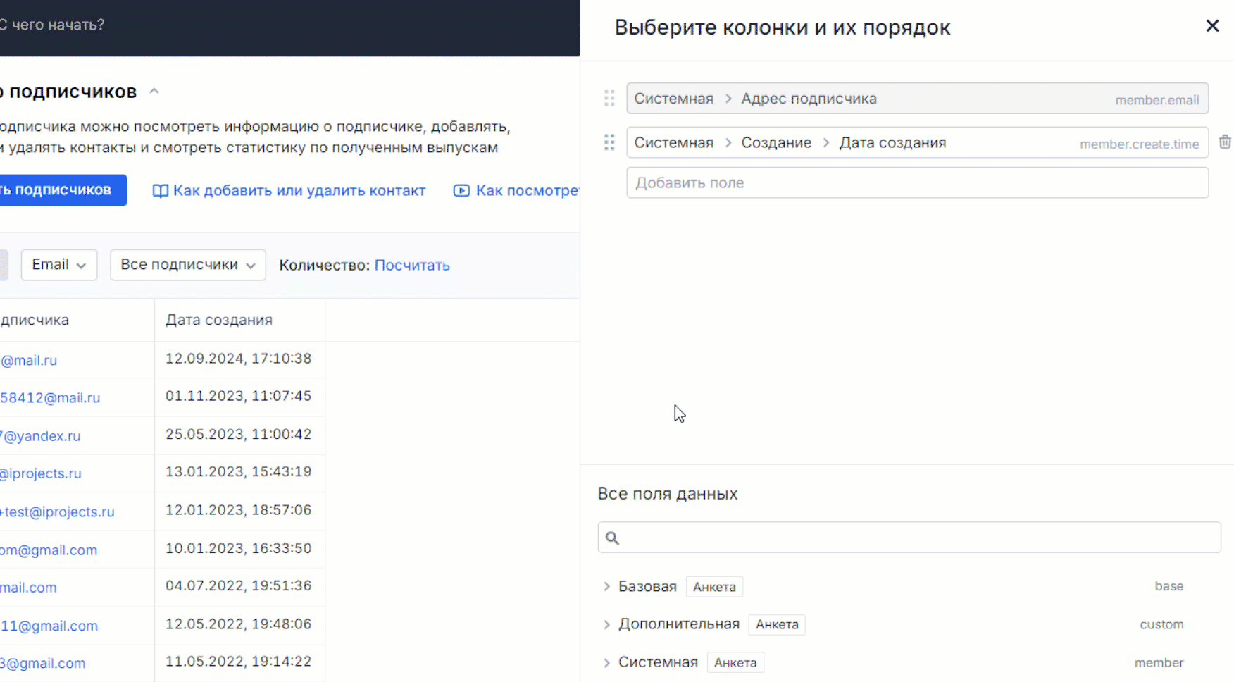The height and width of the screenshot is (682, 1234).
Task: Open the Все подписчики dropdown
Action: point(187,264)
